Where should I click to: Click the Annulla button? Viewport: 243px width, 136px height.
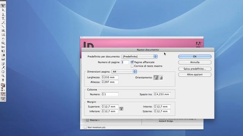click(x=195, y=62)
